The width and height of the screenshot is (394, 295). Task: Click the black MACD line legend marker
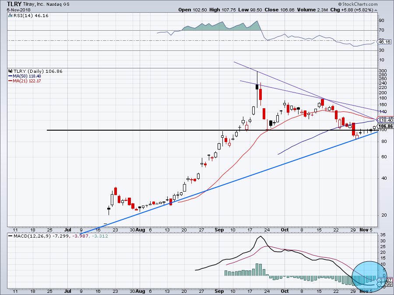[x=10, y=236]
